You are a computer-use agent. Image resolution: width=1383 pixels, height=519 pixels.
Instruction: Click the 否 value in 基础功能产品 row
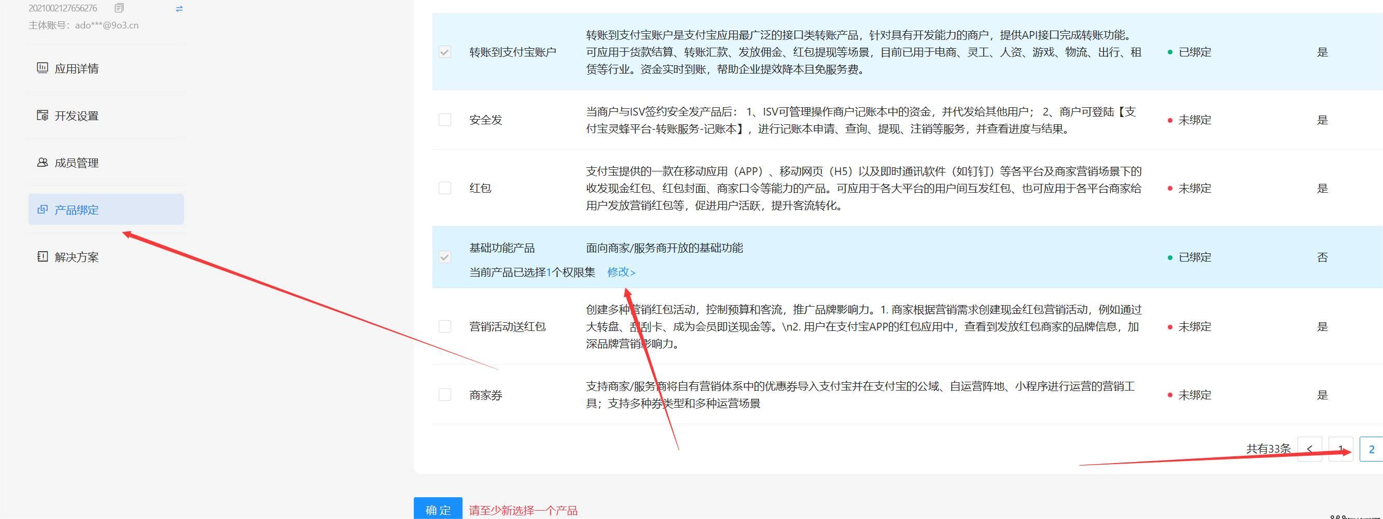1322,257
